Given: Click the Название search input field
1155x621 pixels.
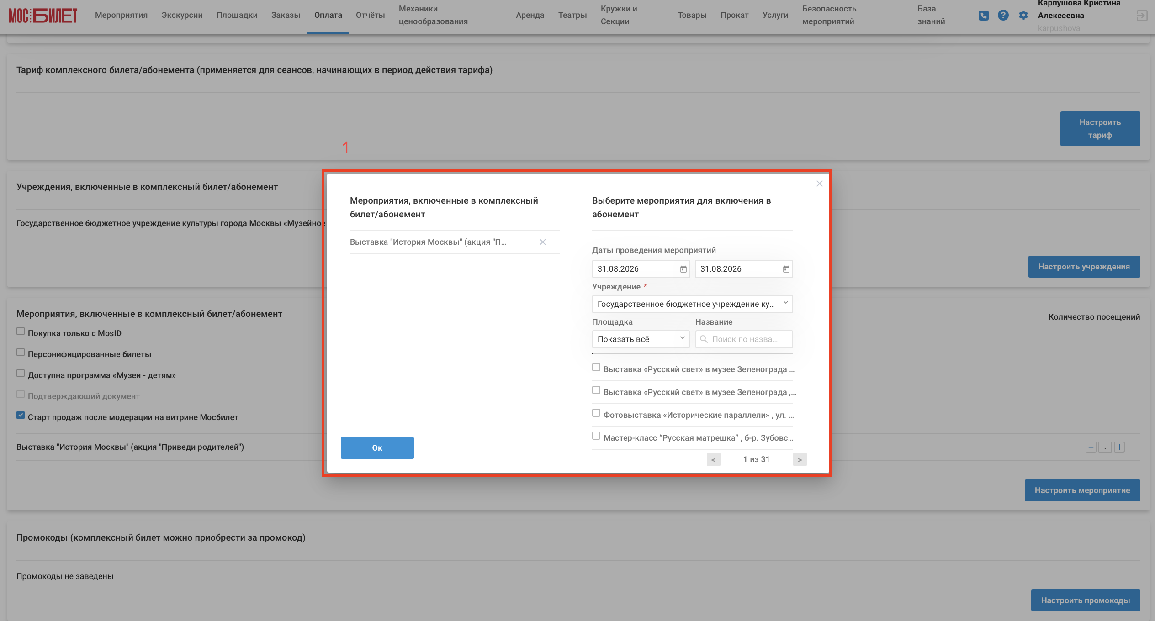Looking at the screenshot, I should coord(744,339).
